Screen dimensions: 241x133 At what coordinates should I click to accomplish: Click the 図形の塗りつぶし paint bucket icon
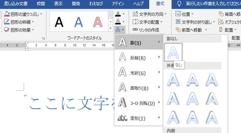click(7, 14)
